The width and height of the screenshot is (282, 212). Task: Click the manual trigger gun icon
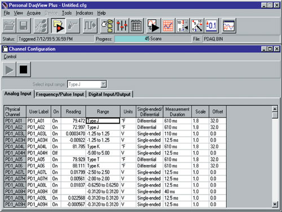[x=73, y=25]
